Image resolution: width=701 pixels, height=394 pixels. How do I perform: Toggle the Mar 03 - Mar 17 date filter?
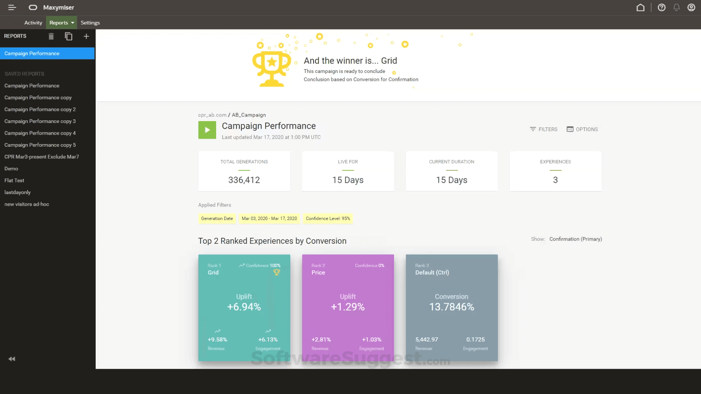pos(269,219)
